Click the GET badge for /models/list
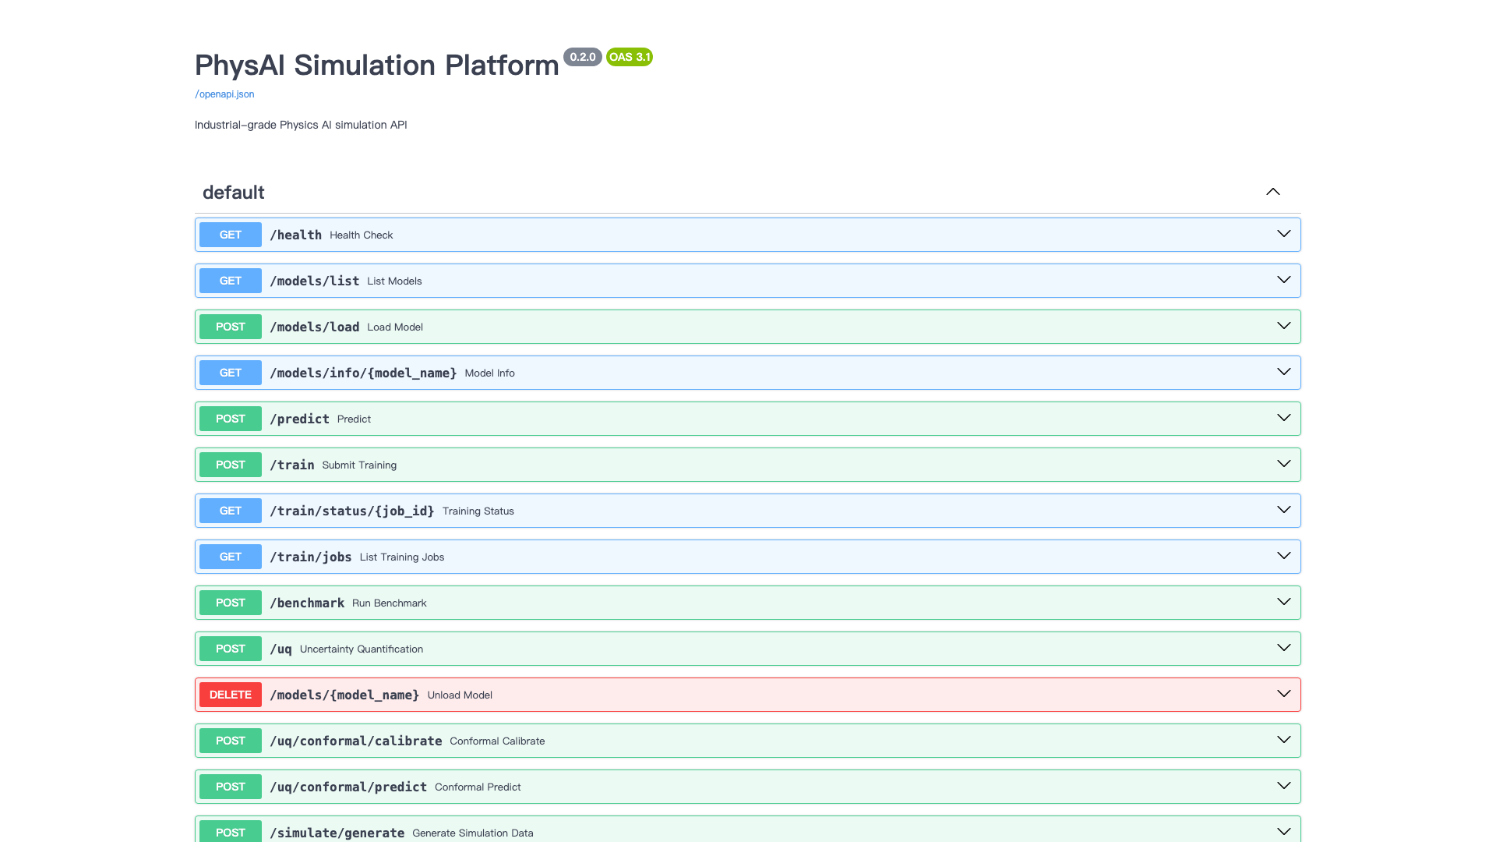Image resolution: width=1496 pixels, height=842 pixels. (x=231, y=281)
